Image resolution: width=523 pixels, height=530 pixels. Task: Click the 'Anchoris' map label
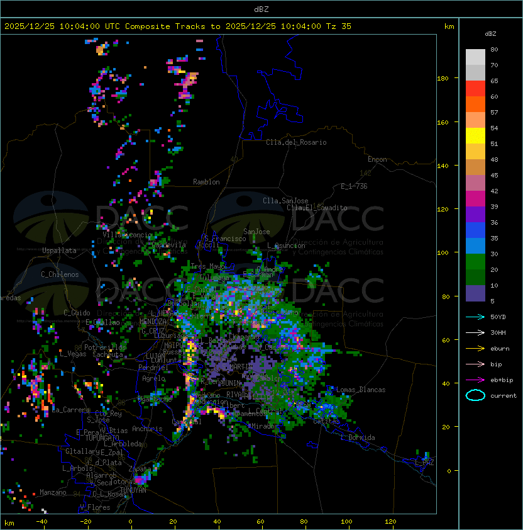pos(147,429)
